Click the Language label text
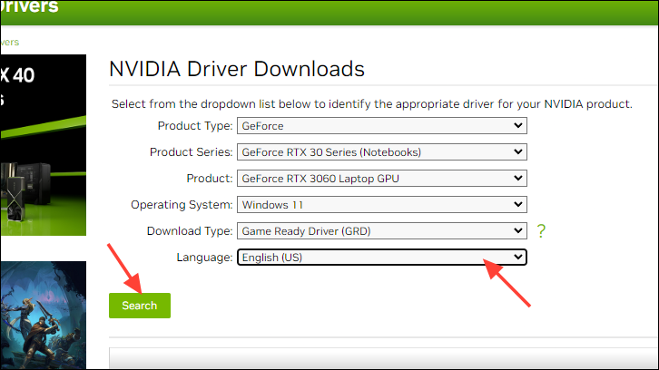The height and width of the screenshot is (370, 659). 205,258
